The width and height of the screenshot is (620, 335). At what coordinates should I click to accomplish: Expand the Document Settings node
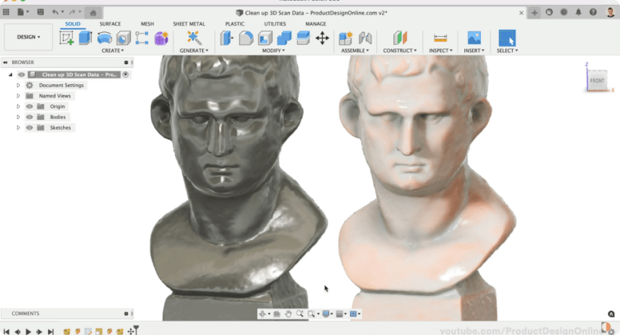tap(19, 85)
